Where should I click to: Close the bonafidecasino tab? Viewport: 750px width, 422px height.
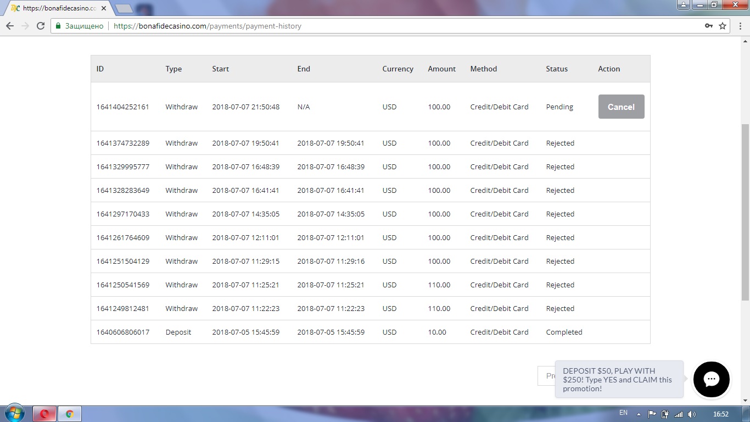pos(104,8)
